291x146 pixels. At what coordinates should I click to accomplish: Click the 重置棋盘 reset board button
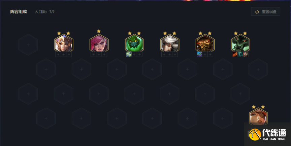click(x=265, y=12)
